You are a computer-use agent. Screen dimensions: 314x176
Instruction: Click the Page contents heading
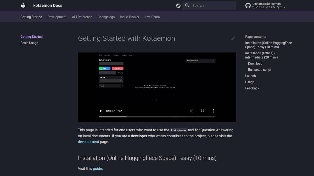pyautogui.click(x=256, y=37)
